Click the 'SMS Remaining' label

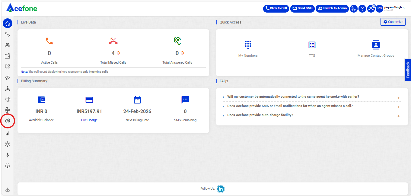point(185,120)
